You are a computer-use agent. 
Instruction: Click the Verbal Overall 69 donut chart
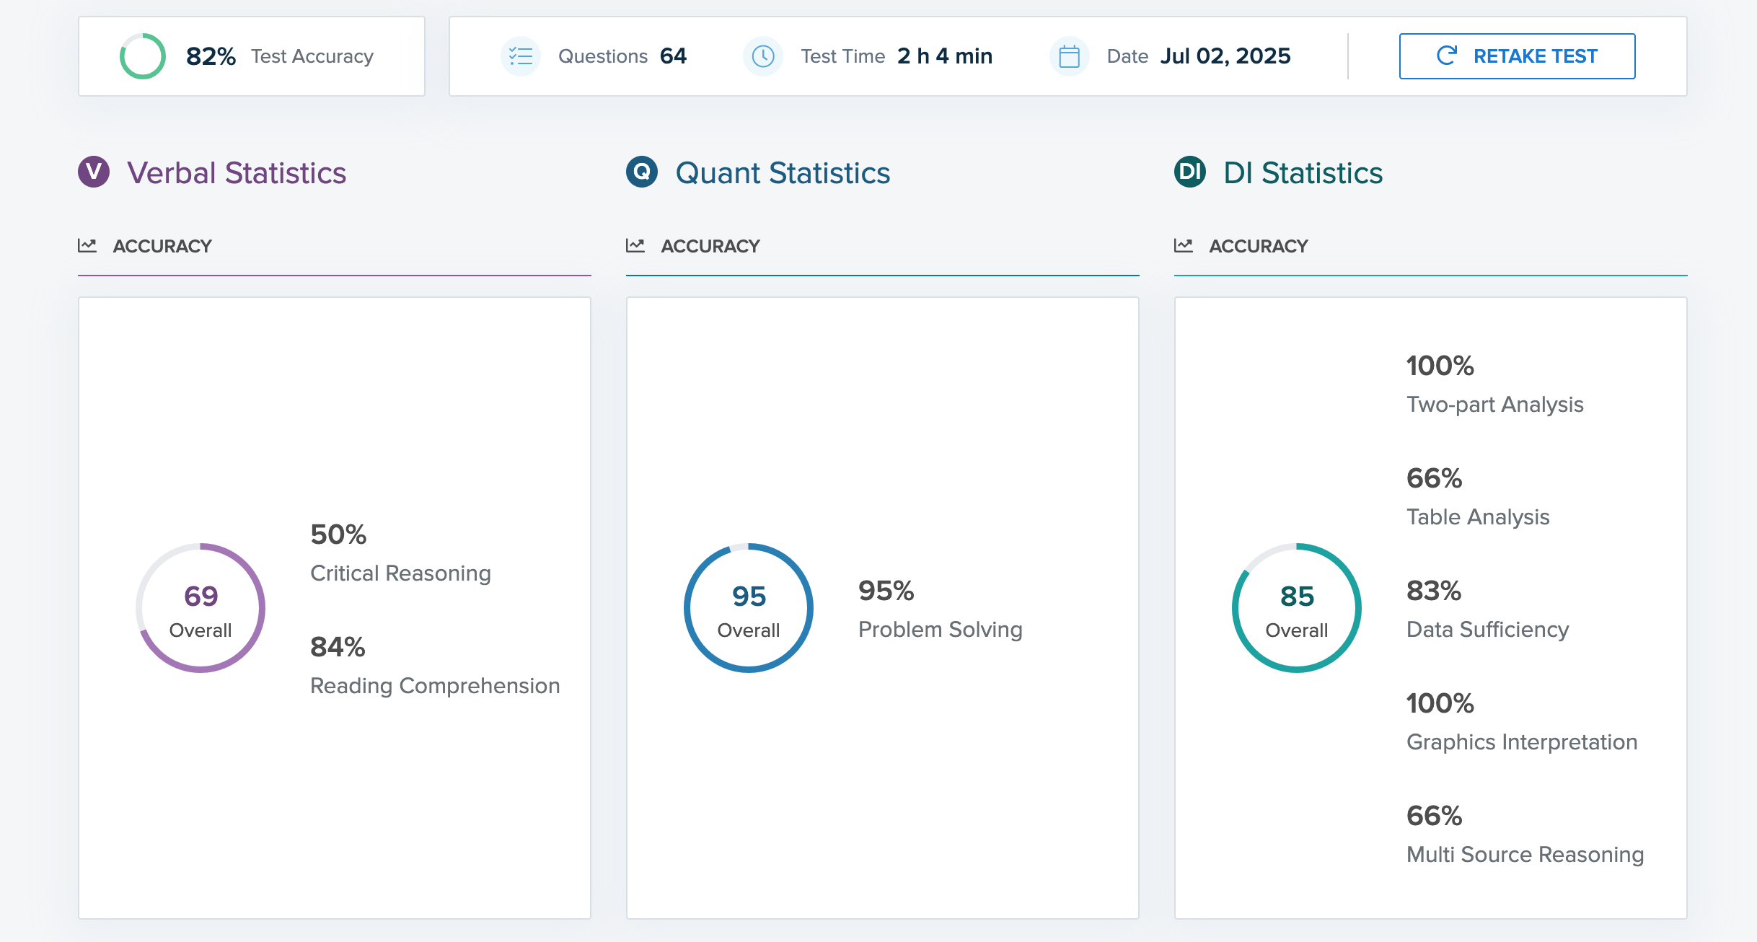click(x=200, y=607)
